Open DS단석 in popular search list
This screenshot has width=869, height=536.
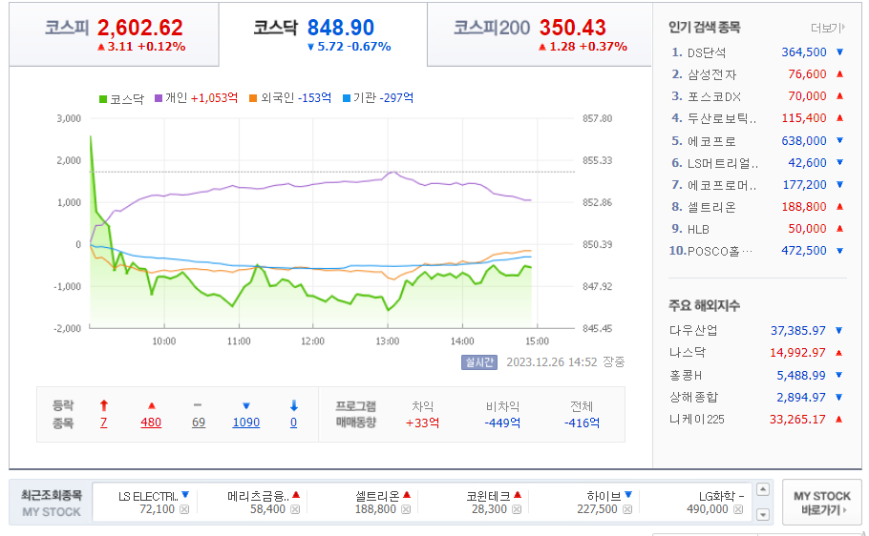pos(707,52)
